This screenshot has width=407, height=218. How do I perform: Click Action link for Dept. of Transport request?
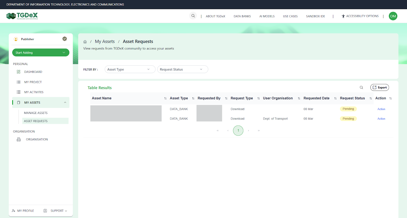pos(381,119)
